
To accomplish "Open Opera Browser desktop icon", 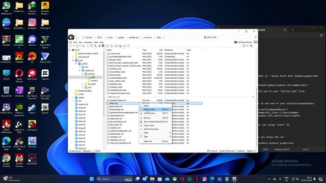I will point(19,76).
